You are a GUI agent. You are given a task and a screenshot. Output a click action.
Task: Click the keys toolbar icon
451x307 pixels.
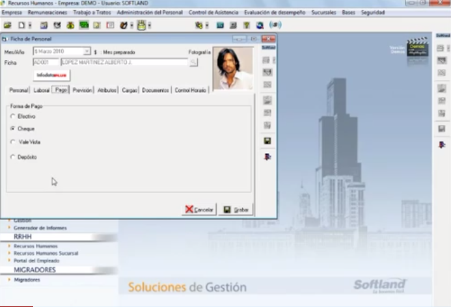click(x=198, y=25)
